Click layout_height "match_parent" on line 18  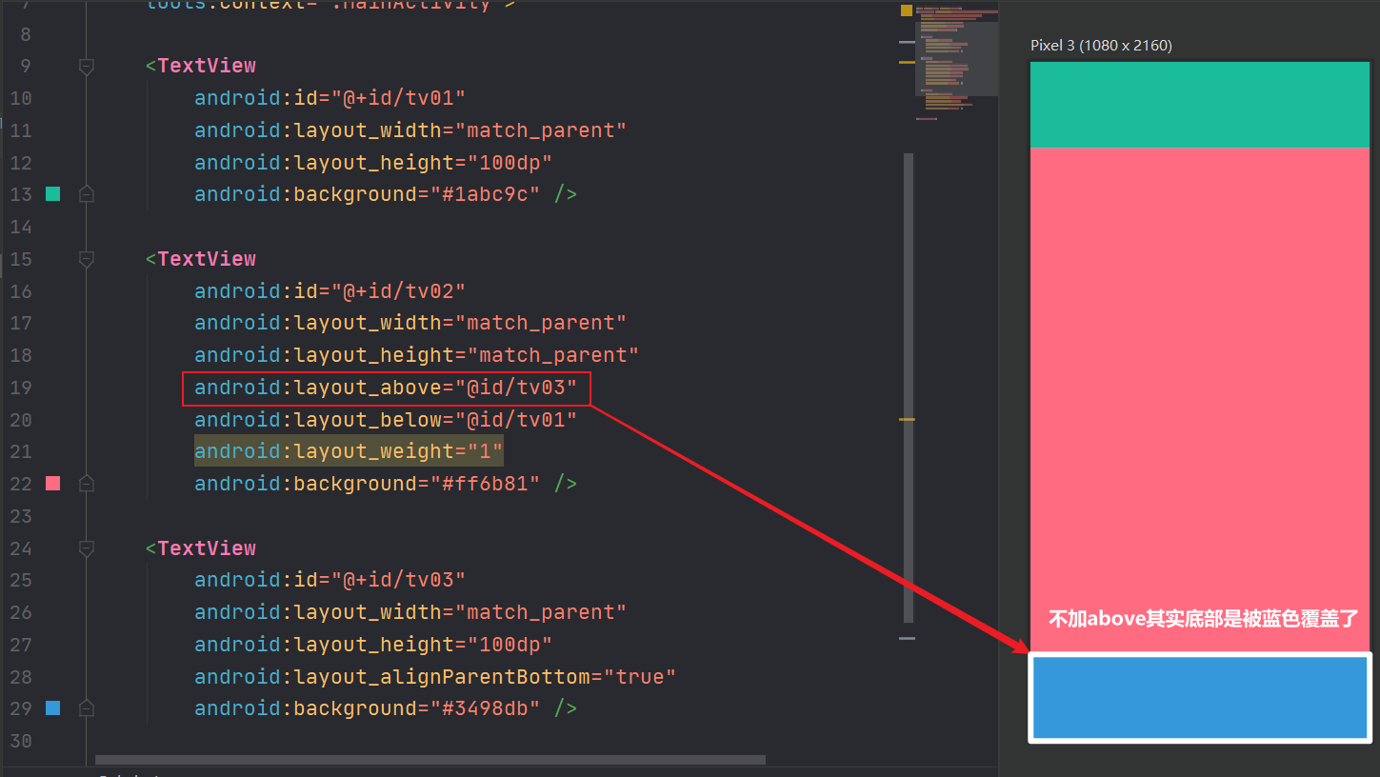click(x=552, y=355)
